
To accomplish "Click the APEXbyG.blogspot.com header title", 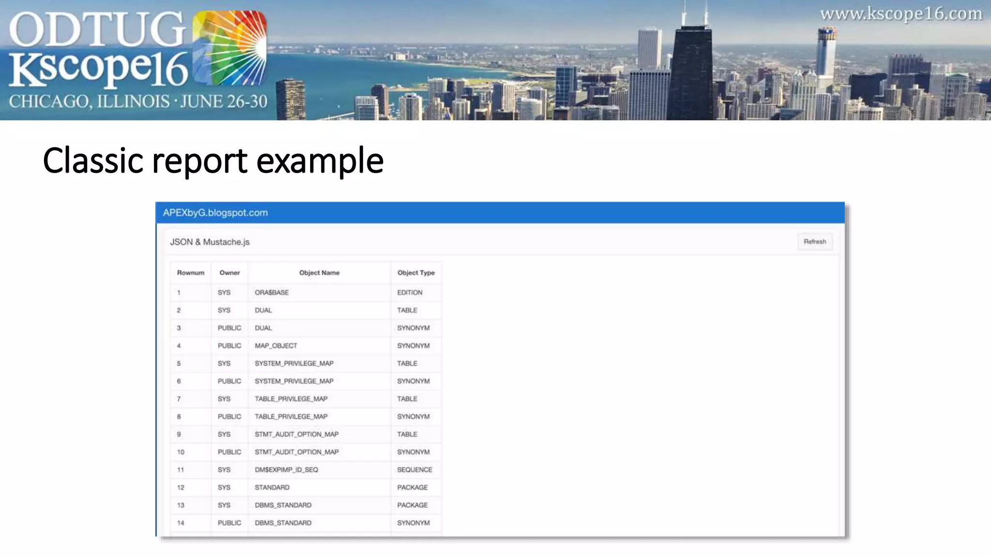I will point(215,213).
